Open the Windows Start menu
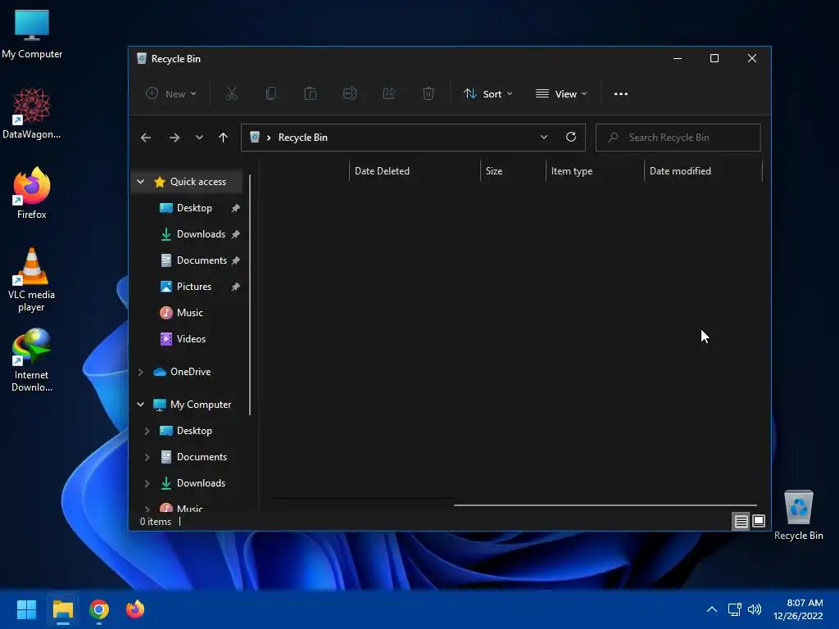 (26, 609)
